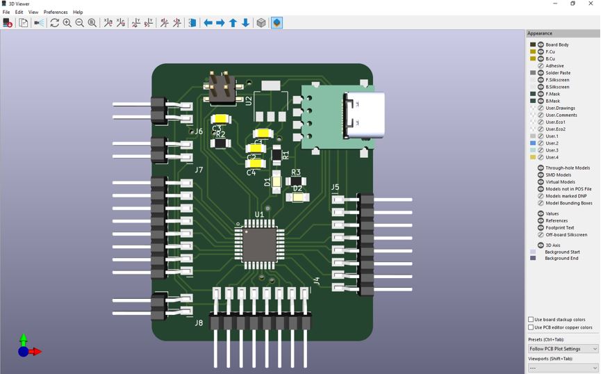The width and height of the screenshot is (603, 374).
Task: Toggle orthographic projection cube icon
Action: (261, 23)
